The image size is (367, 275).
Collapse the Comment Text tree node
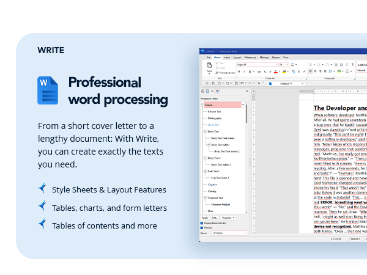[x=206, y=198]
